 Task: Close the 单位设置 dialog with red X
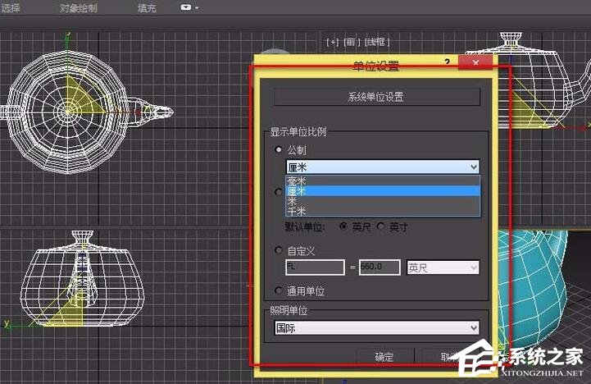[475, 63]
